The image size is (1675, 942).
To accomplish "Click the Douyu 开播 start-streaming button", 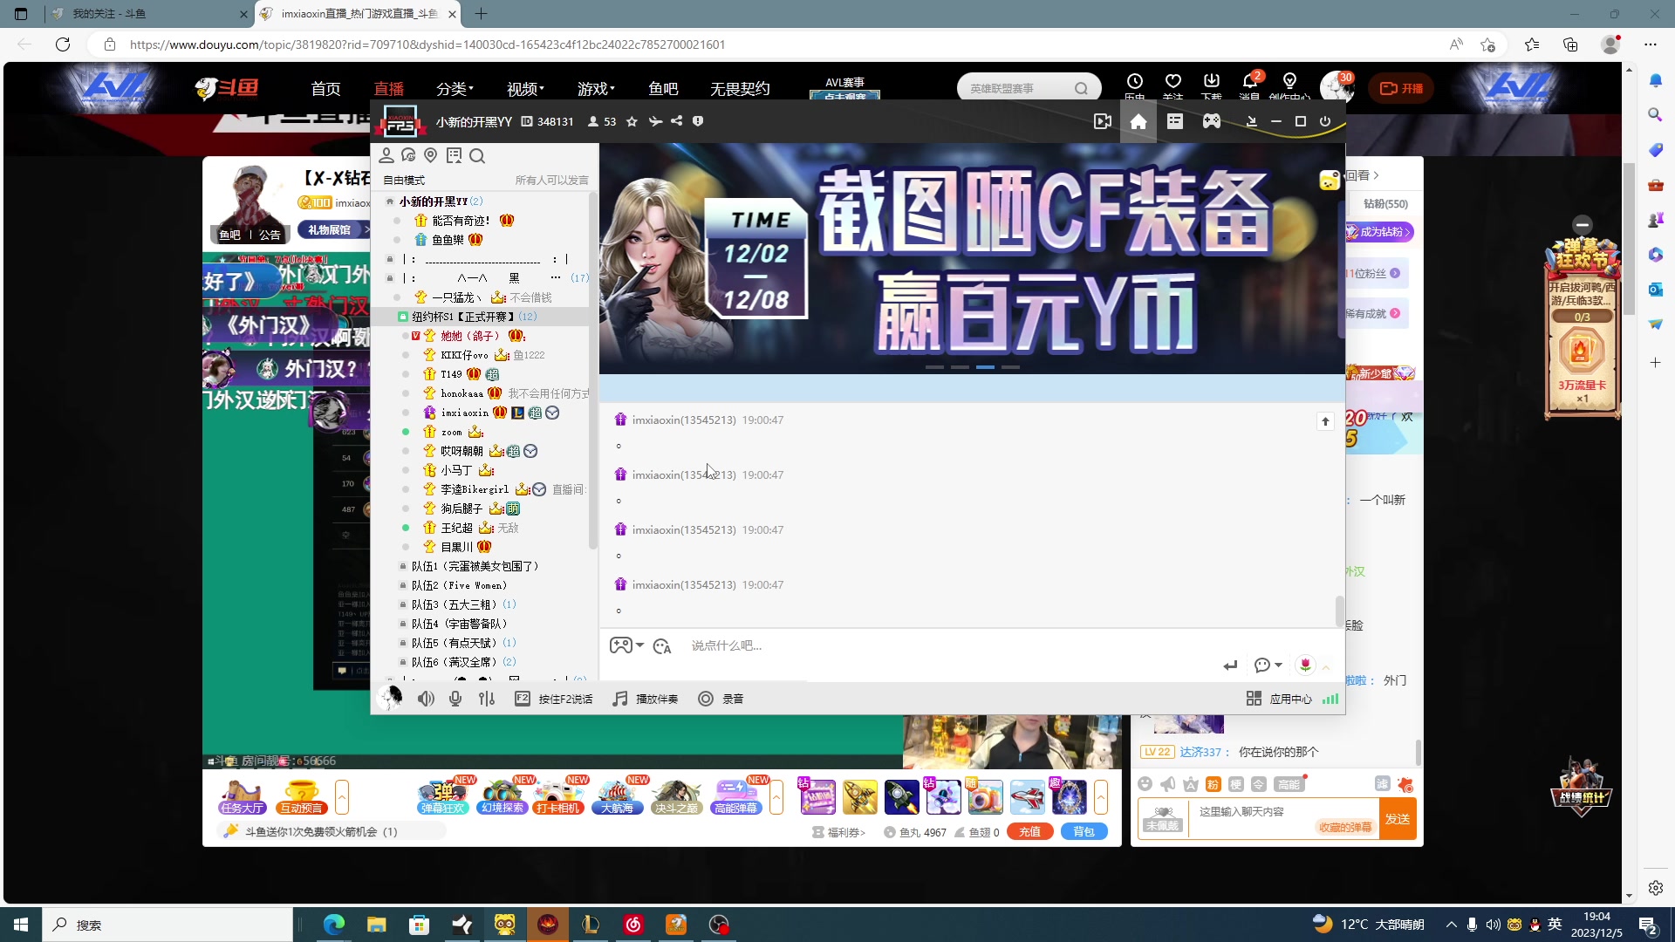I will pyautogui.click(x=1401, y=88).
